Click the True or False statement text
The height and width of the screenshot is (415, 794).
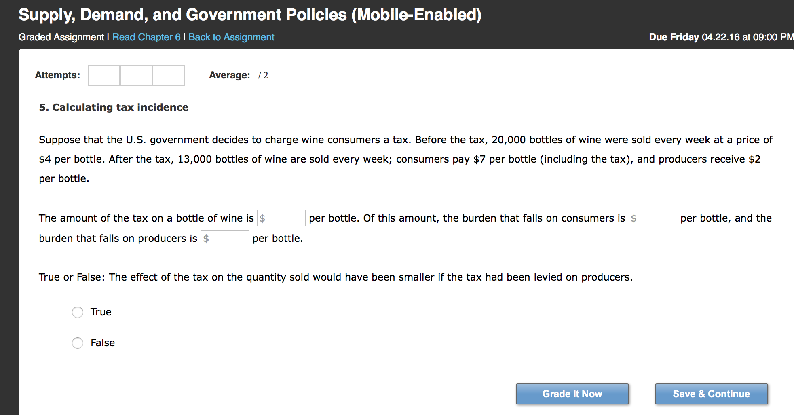[x=336, y=277]
